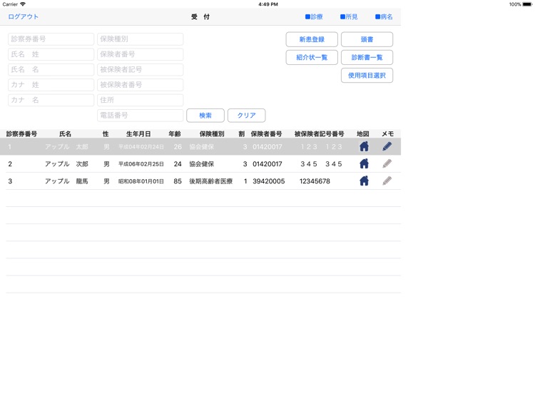
Task: Focus the 保険種別 input field
Action: 141,39
